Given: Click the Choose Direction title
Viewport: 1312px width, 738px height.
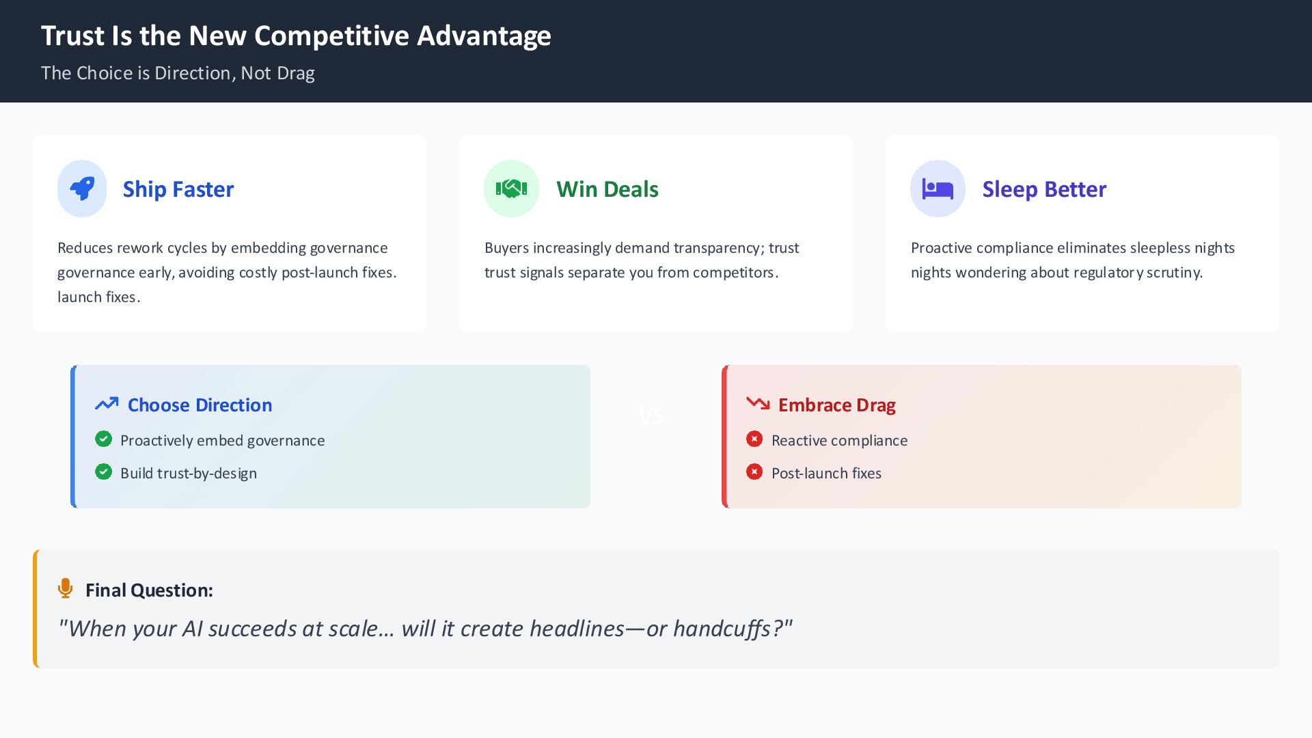Looking at the screenshot, I should pos(200,405).
